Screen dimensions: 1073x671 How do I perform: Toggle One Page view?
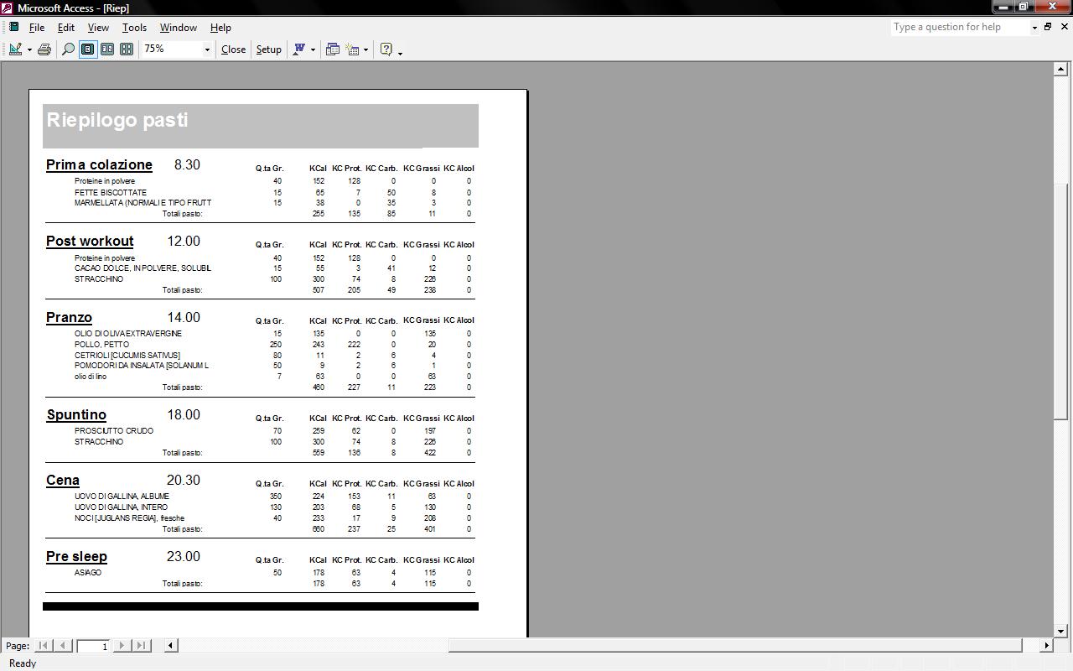click(87, 49)
